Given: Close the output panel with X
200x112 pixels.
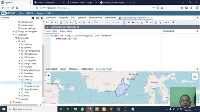Looking at the screenshot, I should pyautogui.click(x=197, y=69).
